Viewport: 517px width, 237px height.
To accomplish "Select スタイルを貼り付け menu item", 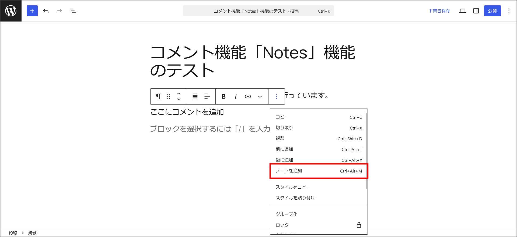I will pos(319,198).
